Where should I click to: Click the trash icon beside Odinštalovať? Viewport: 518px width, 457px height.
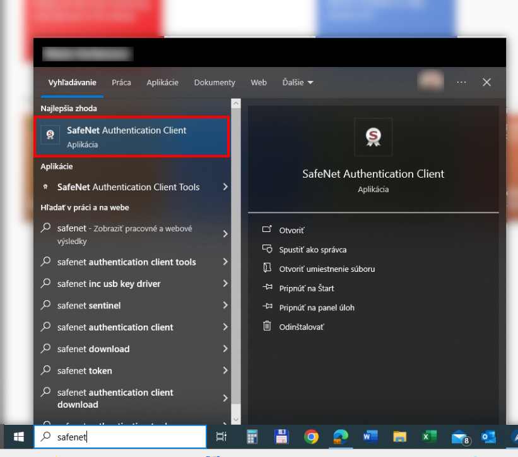click(x=267, y=326)
